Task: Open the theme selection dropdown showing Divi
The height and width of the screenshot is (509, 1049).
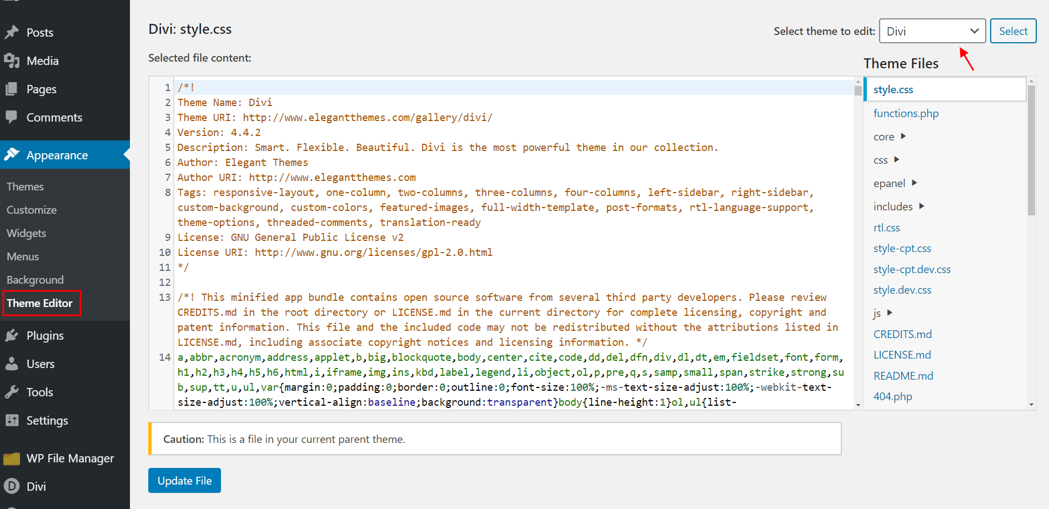Action: pyautogui.click(x=932, y=31)
